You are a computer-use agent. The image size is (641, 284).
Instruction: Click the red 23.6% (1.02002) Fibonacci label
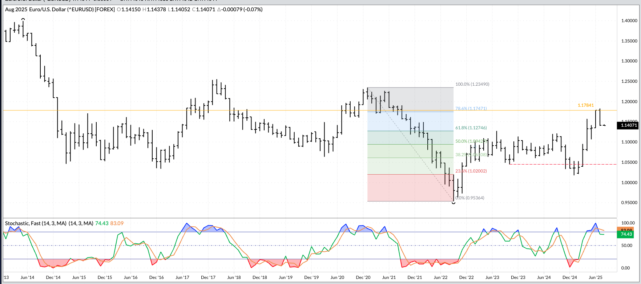(471, 171)
